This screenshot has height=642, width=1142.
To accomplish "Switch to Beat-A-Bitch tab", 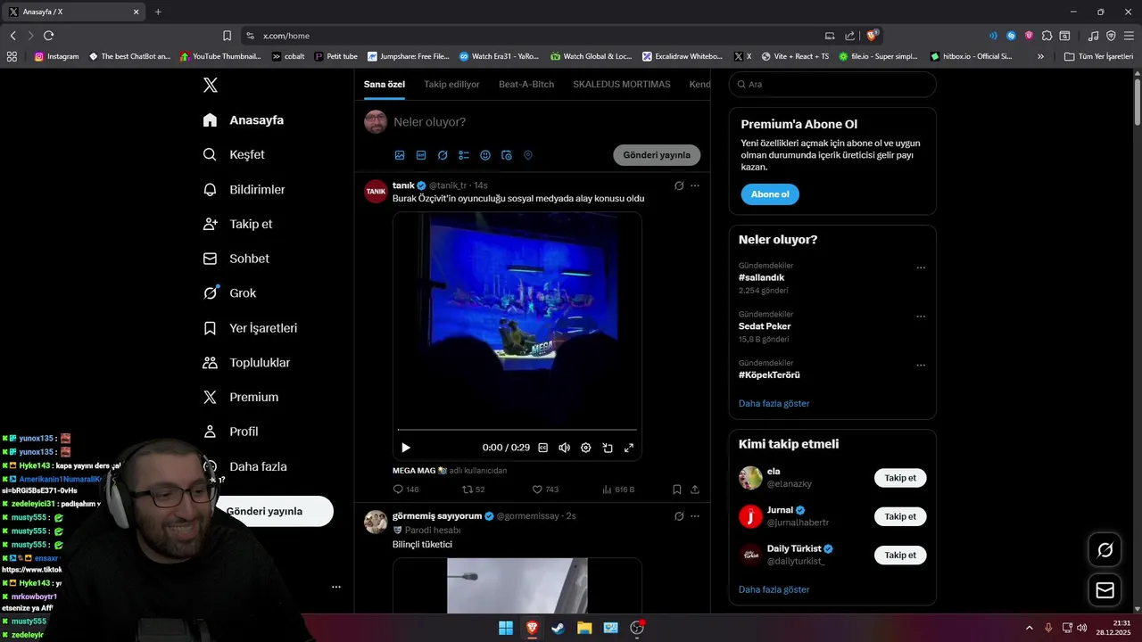I will pos(526,84).
